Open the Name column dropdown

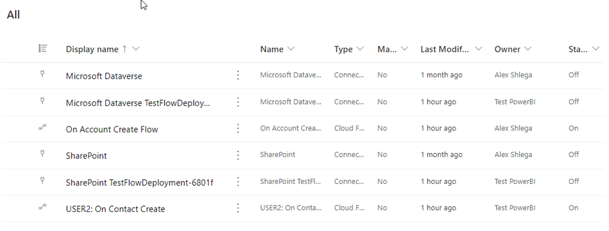(291, 49)
